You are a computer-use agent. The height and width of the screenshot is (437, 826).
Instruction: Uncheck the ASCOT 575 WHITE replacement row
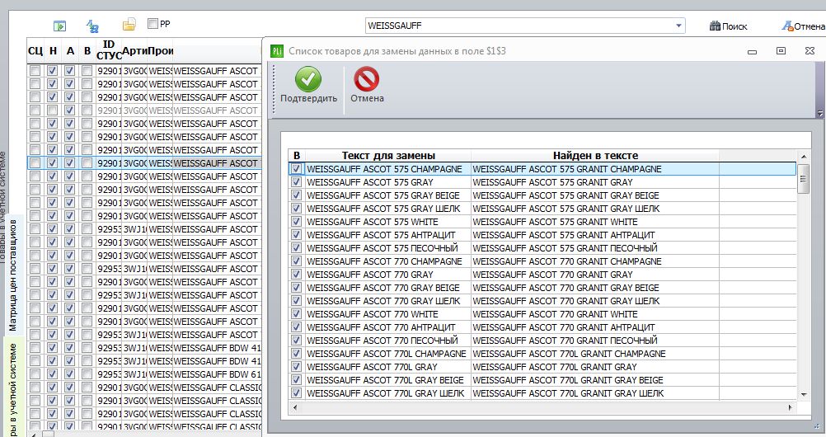tap(297, 222)
